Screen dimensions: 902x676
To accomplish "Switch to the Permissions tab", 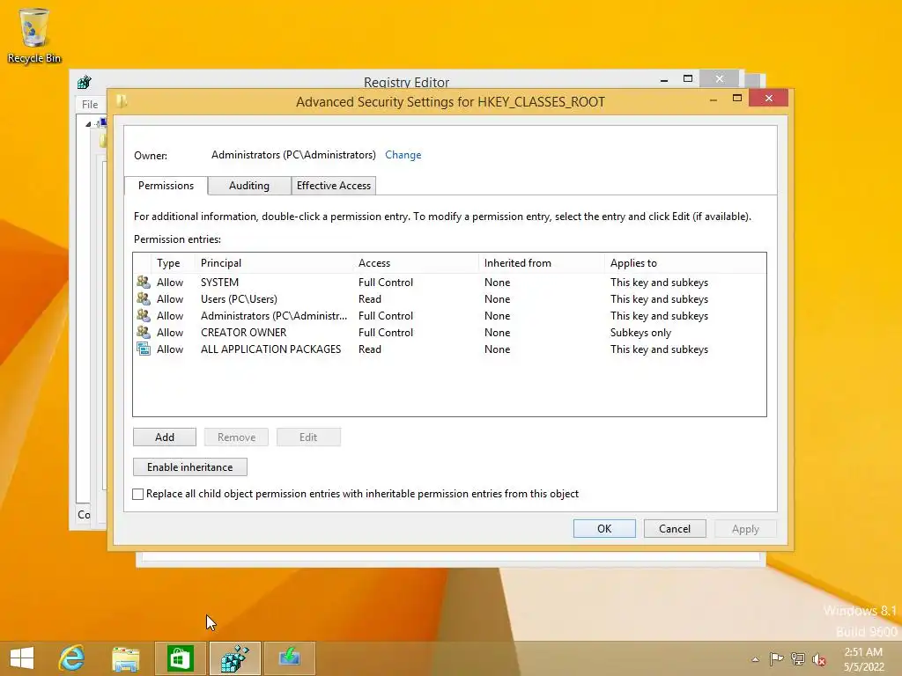I will [166, 186].
